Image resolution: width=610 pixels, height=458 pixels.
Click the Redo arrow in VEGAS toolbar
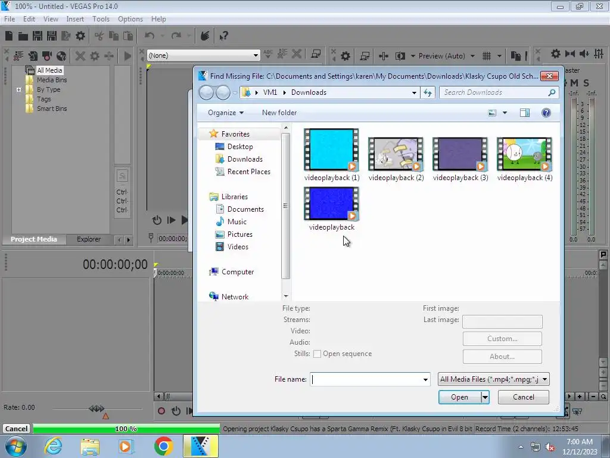[176, 36]
